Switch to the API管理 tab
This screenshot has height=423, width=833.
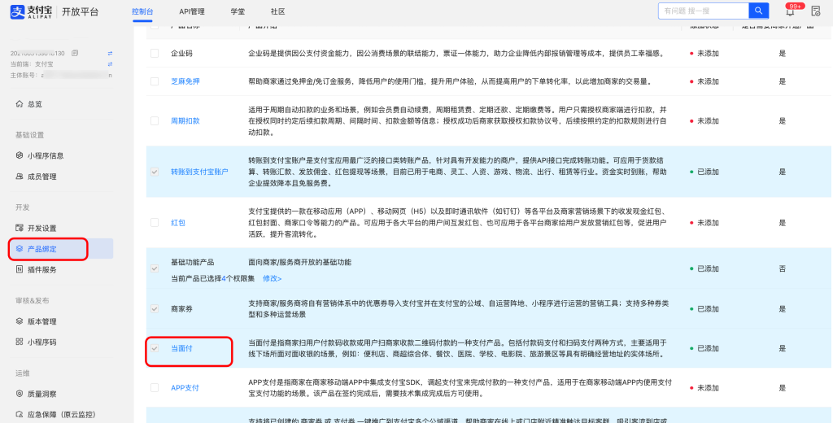point(192,11)
